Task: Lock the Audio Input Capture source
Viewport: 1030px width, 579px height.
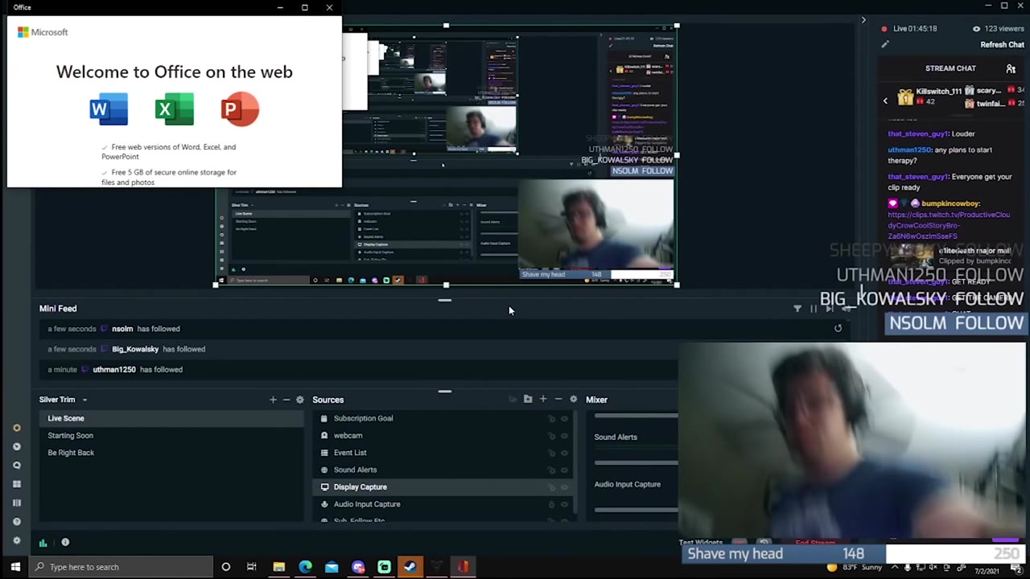Action: 551,505
